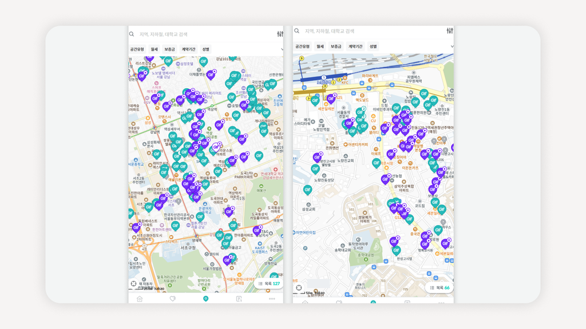Open contracts document icon in left bottom bar
Screen dimensions: 586x329
239,299
